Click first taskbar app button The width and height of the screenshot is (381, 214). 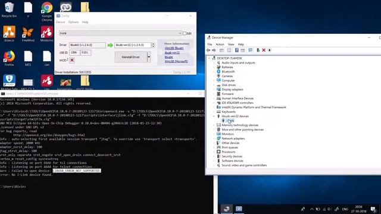point(226,209)
